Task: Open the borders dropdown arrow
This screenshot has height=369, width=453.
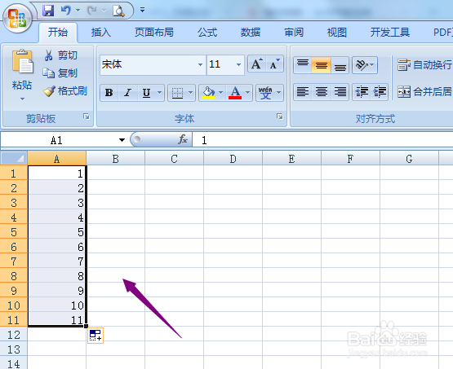Action: coord(190,93)
